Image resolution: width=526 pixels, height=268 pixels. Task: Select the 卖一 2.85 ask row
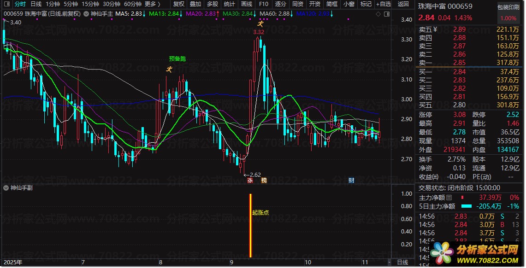point(469,63)
